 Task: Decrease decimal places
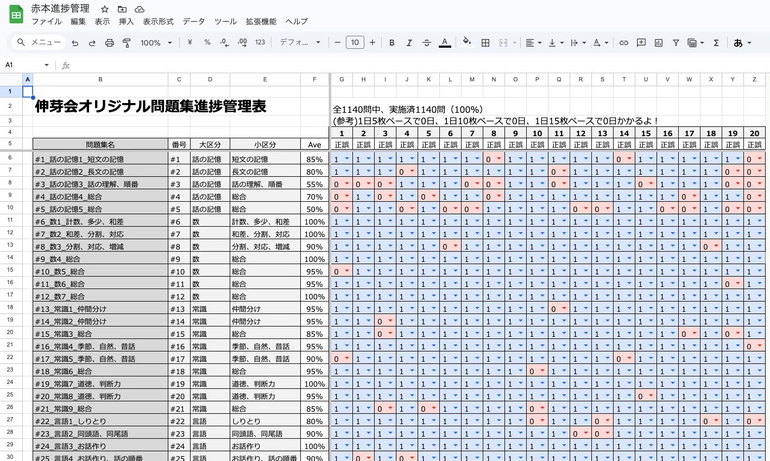(x=224, y=42)
